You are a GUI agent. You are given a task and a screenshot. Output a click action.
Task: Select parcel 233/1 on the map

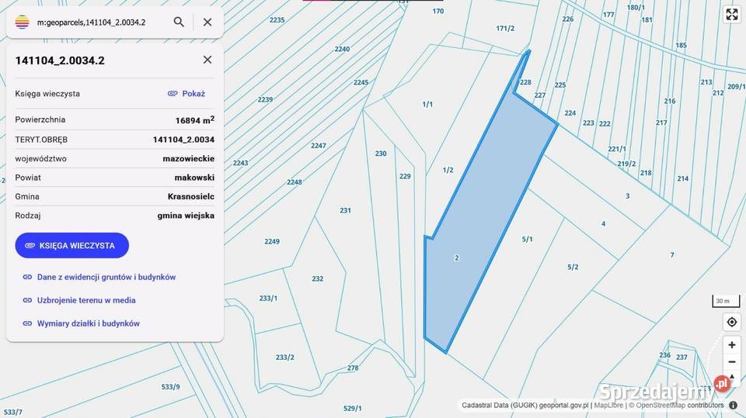click(268, 299)
